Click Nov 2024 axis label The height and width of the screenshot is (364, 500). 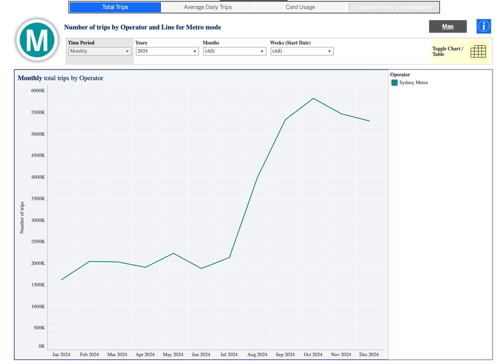point(341,354)
